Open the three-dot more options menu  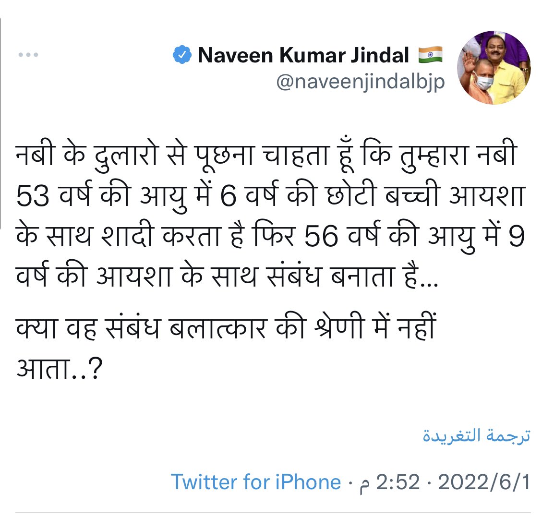28,55
